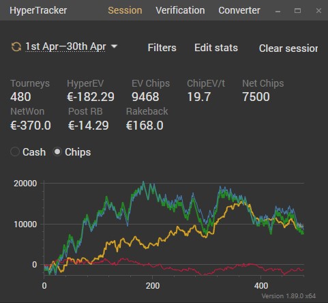Open the Filters menu
Image resolution: width=328 pixels, height=303 pixels.
pyautogui.click(x=162, y=48)
